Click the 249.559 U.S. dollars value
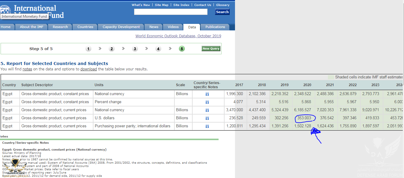 [259, 118]
